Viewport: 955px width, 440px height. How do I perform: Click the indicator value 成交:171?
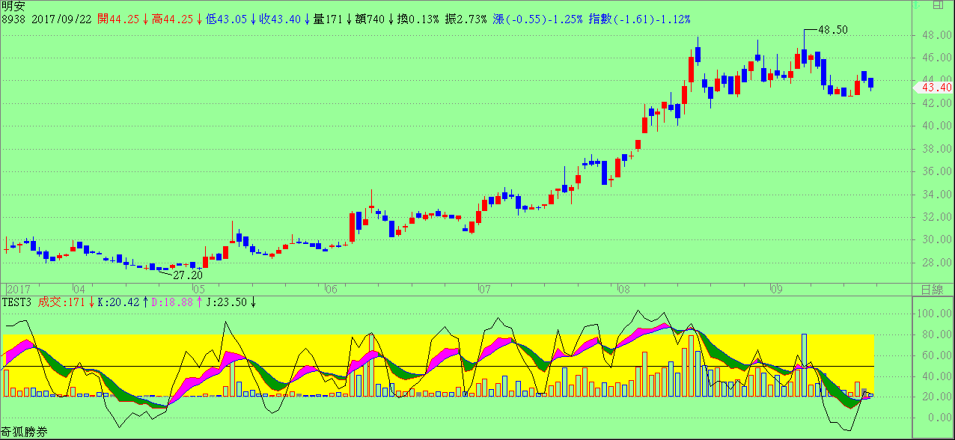pos(63,302)
